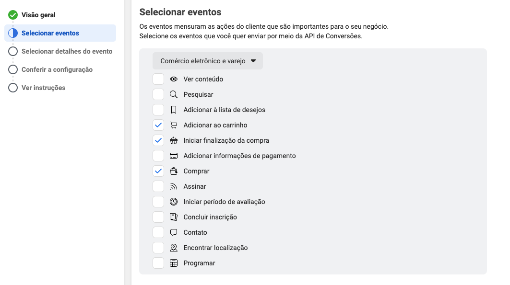The image size is (510, 285).
Task: Click the green completed checkmark beside Visão geral
Action: pos(13,15)
